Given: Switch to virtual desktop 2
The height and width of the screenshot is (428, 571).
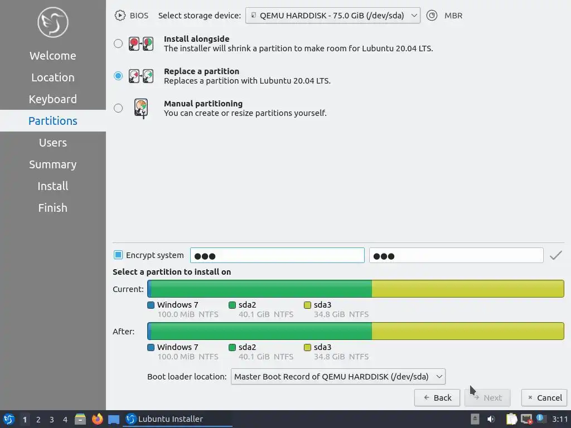Looking at the screenshot, I should click(x=38, y=420).
